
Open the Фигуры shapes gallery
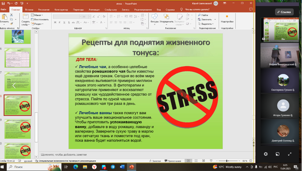(154, 19)
